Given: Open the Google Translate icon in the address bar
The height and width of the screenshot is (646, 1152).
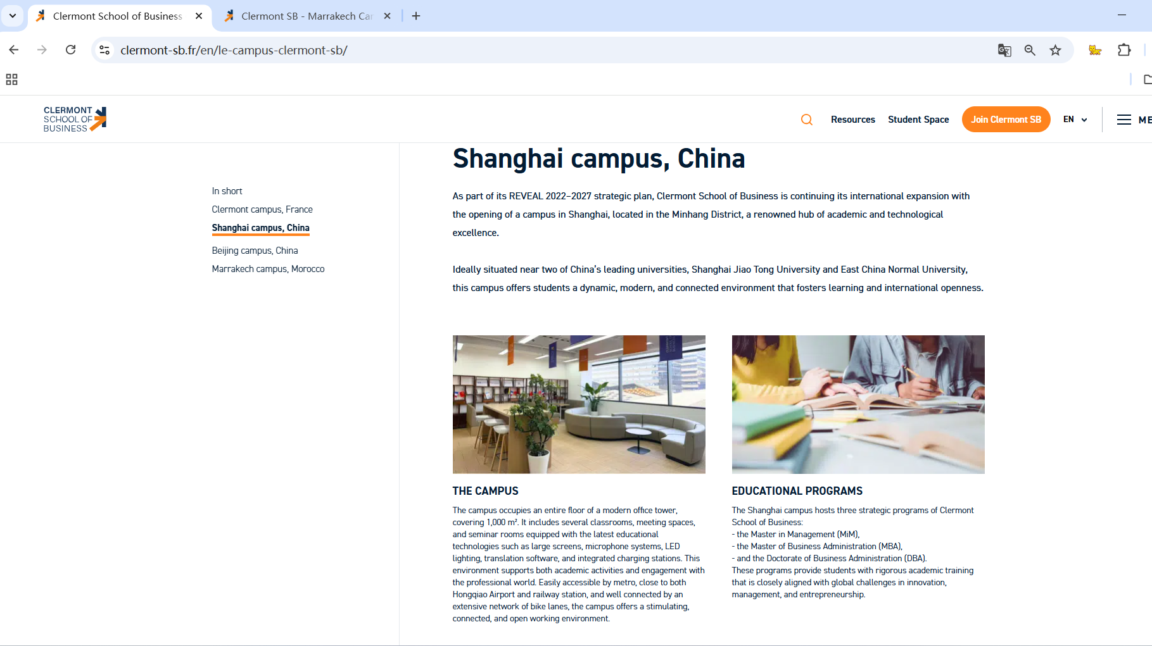Looking at the screenshot, I should 1004,50.
